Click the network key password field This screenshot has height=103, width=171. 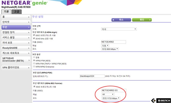click(92, 76)
